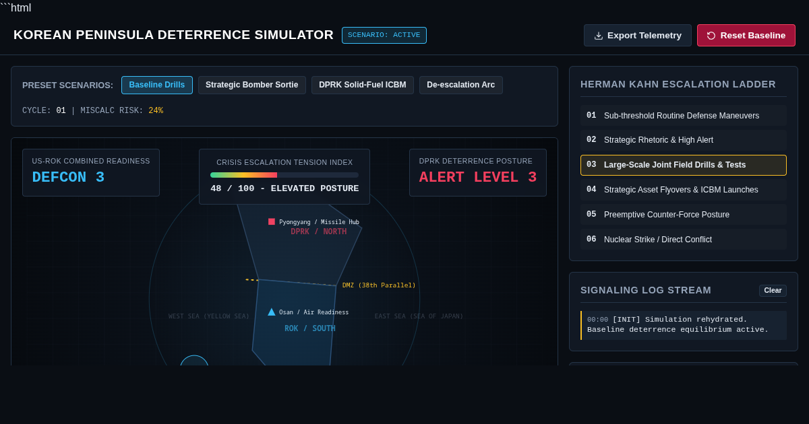The image size is (809, 424).
Task: Click the Pyongyang / Missile Hub label
Action: (x=319, y=222)
